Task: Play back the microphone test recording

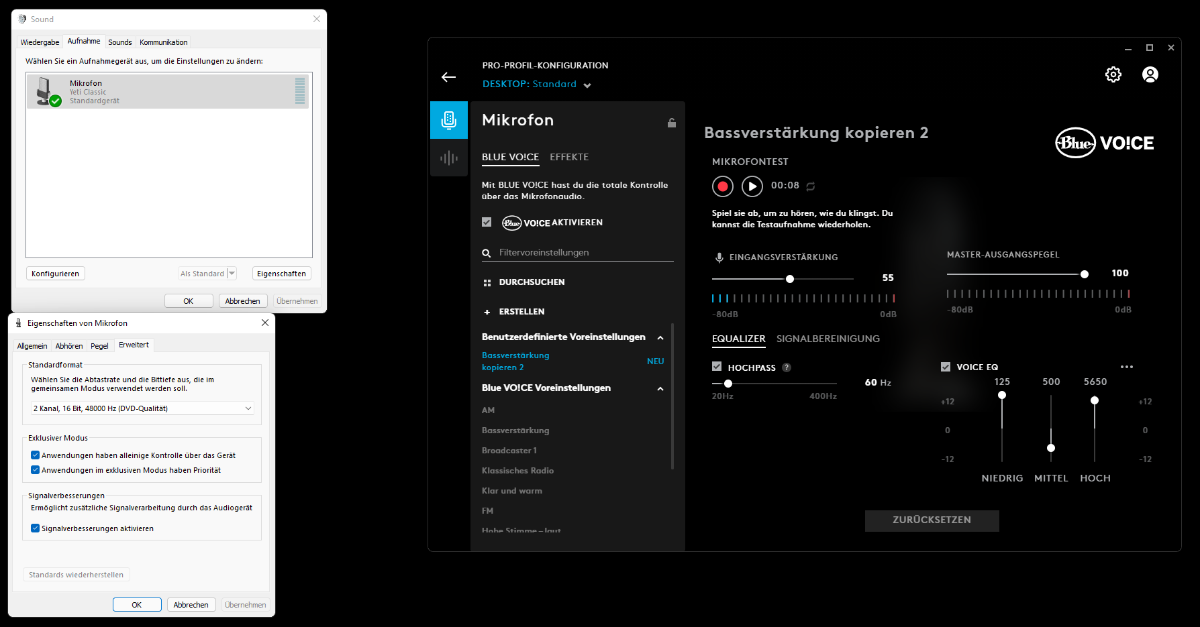Action: tap(752, 186)
